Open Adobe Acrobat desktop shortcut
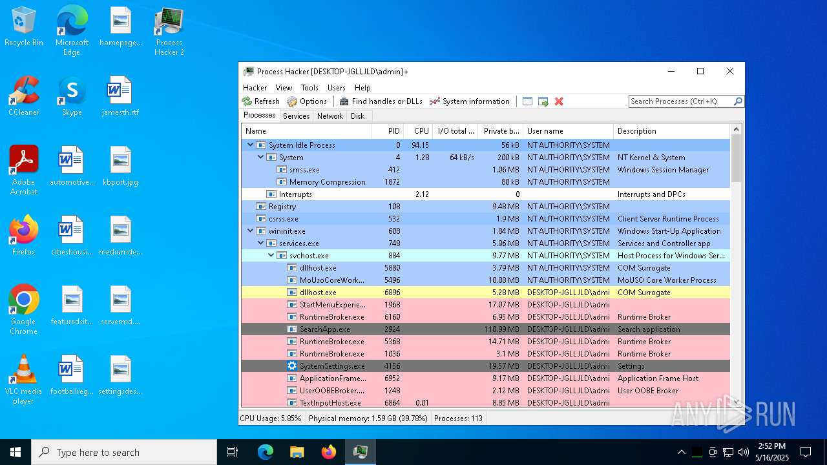Screen dimensions: 827x465 pos(24,170)
